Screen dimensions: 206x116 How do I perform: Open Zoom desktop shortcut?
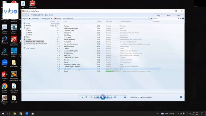5,63
